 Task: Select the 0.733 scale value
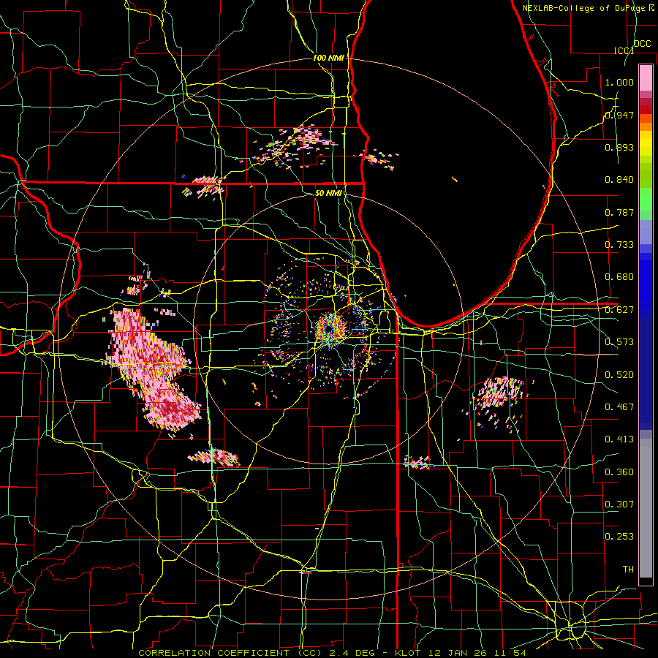619,245
